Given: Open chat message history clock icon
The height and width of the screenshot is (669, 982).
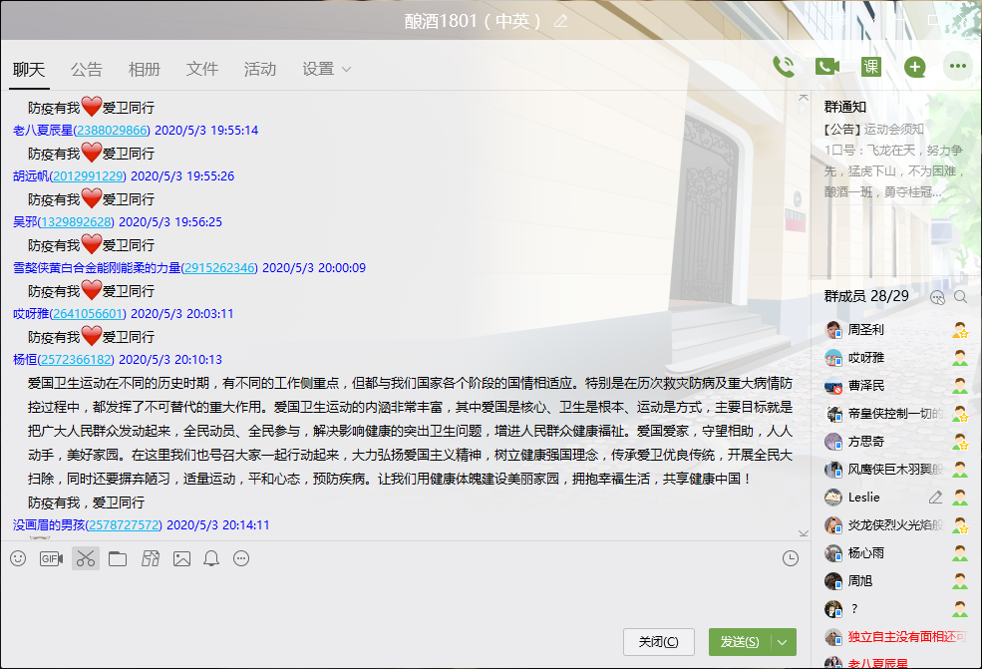Looking at the screenshot, I should (791, 558).
